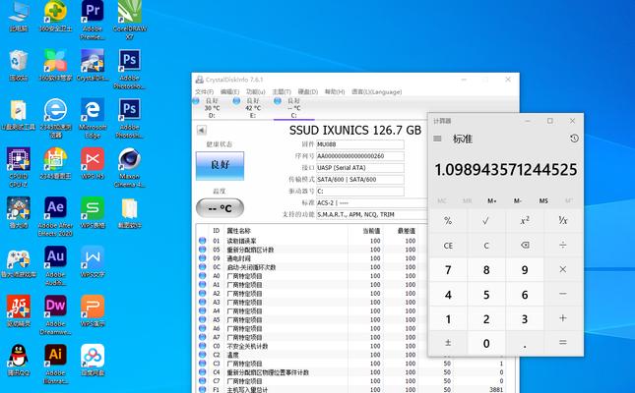Click the interface field UASP (Serial ATA)

(x=360, y=168)
